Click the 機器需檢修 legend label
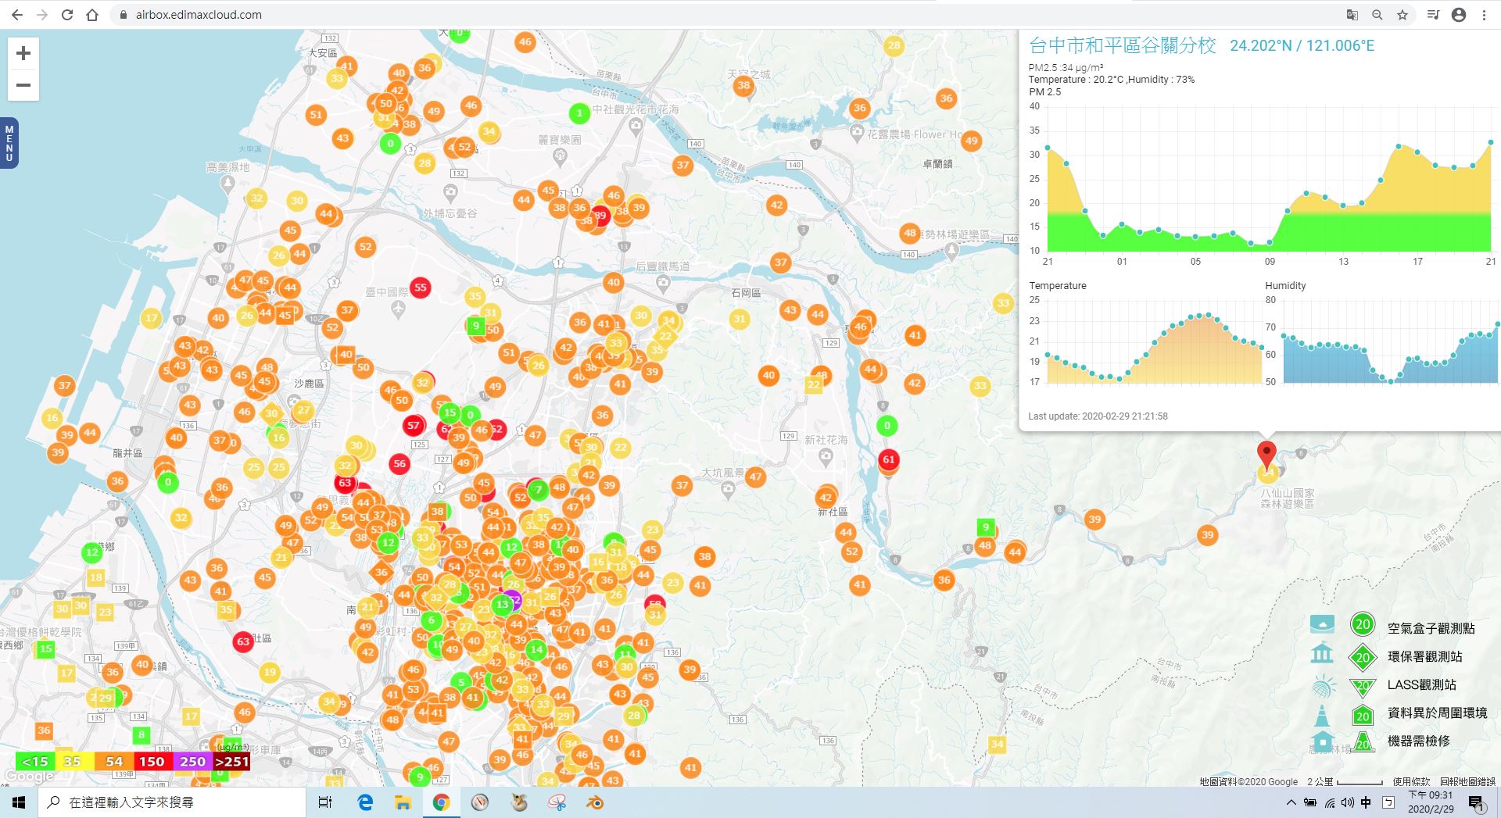The width and height of the screenshot is (1501, 818). pos(1418,741)
